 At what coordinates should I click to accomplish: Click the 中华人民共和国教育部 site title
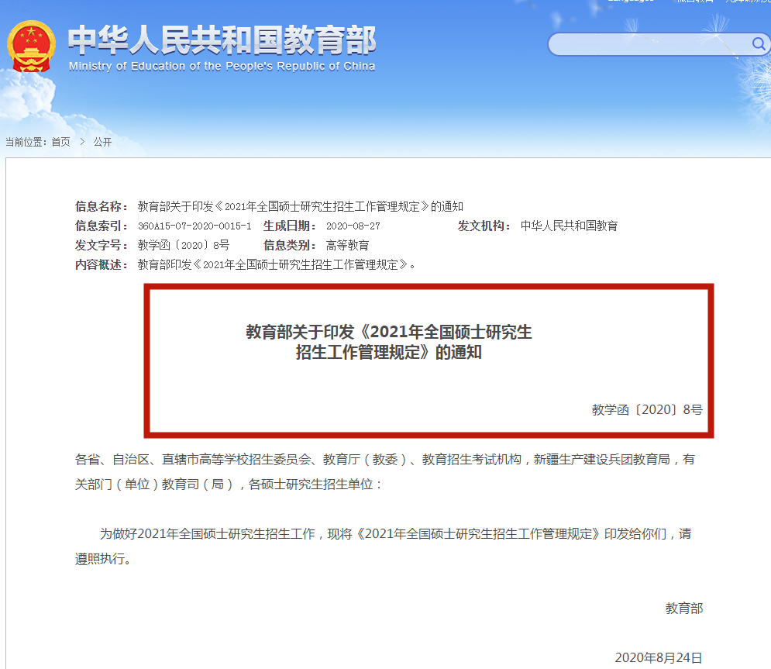(222, 40)
